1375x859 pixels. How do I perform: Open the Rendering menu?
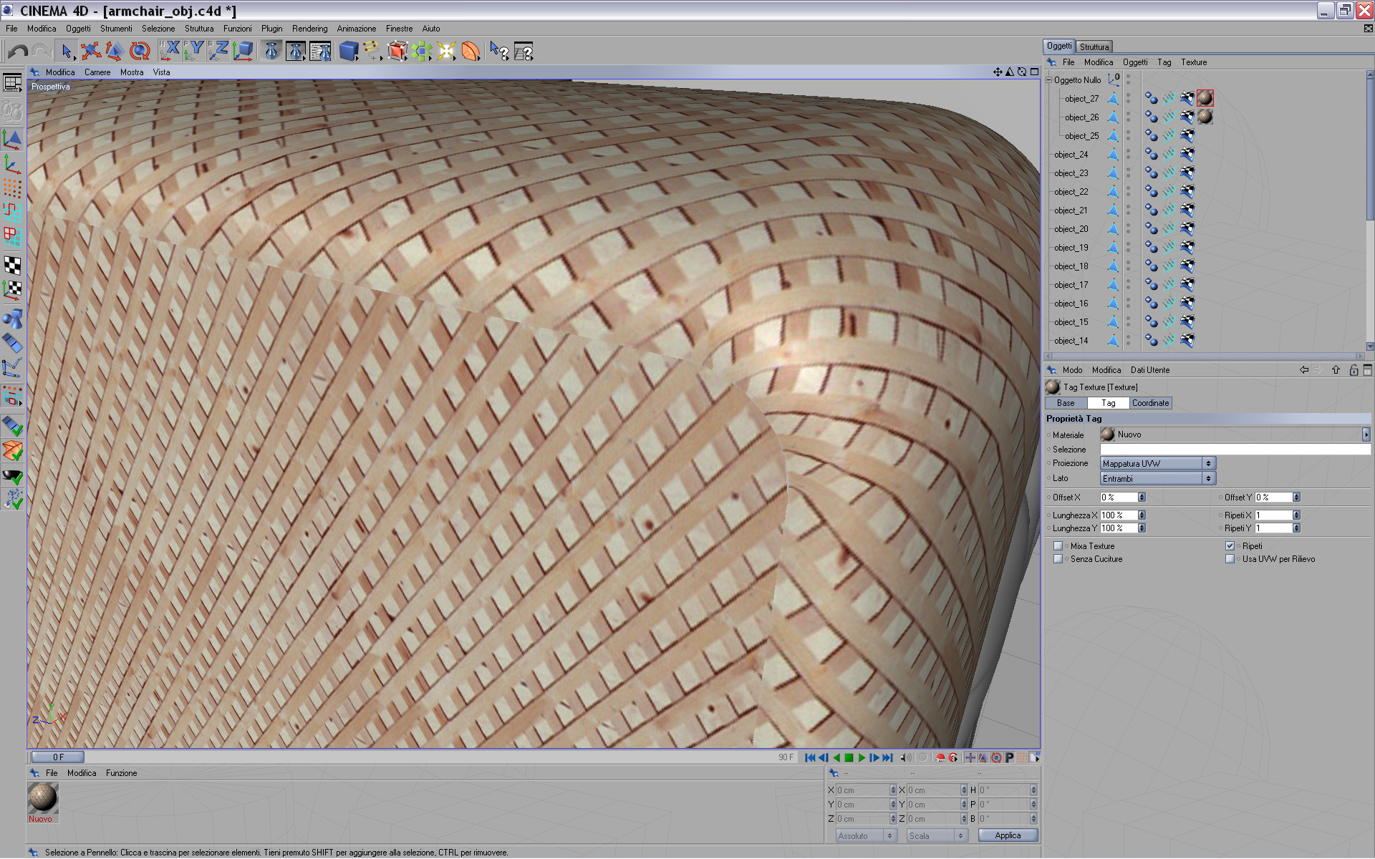coord(309,29)
